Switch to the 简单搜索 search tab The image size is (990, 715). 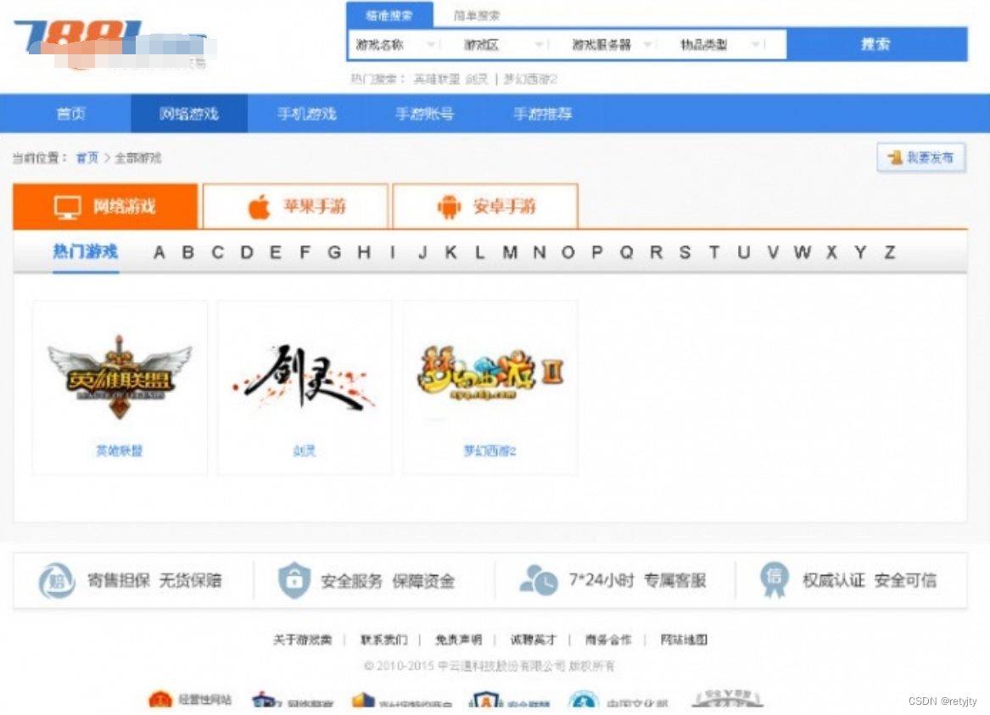point(477,15)
